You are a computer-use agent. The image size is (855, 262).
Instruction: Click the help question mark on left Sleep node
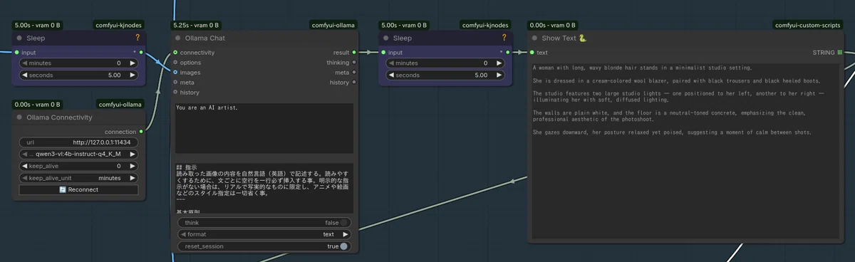pyautogui.click(x=138, y=38)
